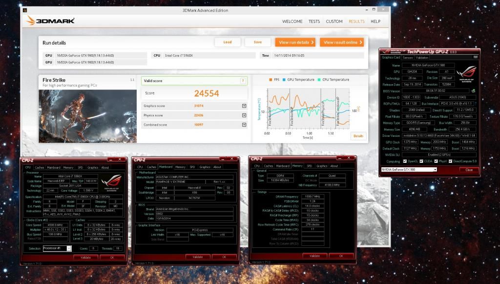Open the CUSTOM section in 3DMark
This screenshot has height=284, width=500.
coord(334,22)
